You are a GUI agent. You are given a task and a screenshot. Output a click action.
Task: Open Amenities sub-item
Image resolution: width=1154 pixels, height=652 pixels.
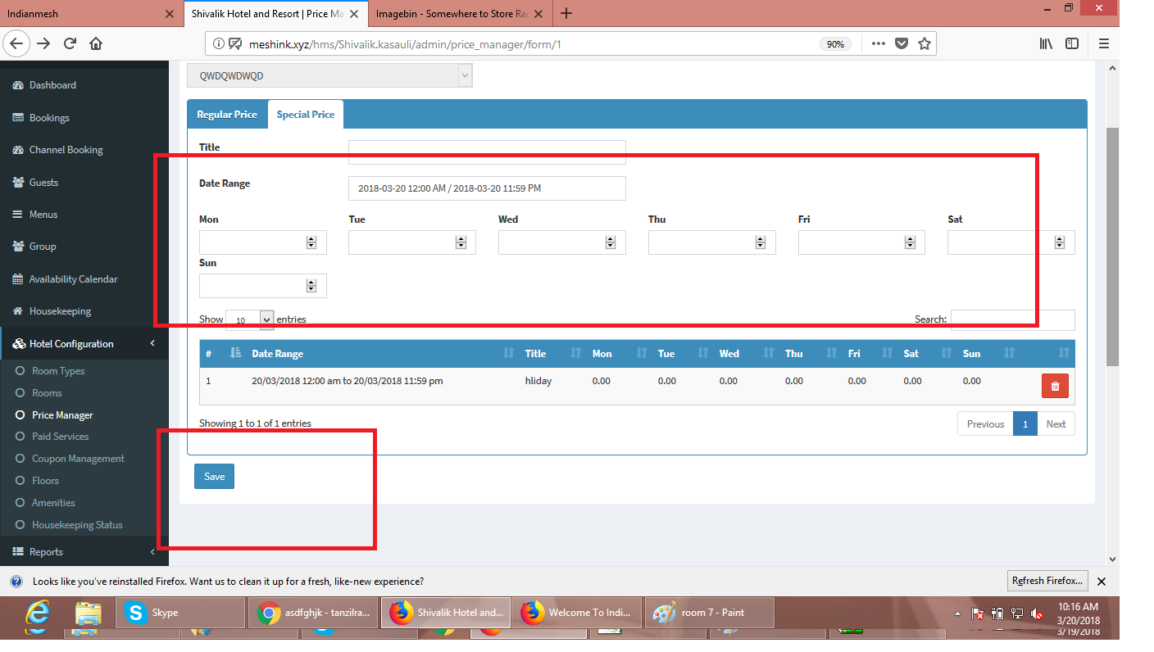53,503
